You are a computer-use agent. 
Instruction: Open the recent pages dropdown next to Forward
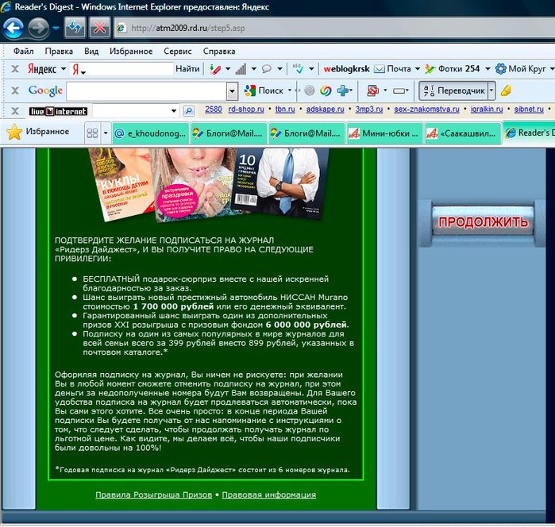tap(56, 28)
